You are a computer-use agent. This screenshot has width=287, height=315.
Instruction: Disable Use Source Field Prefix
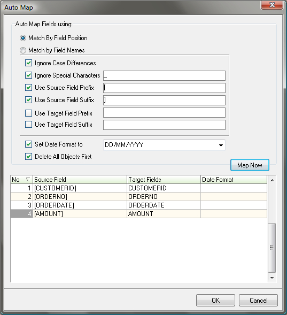[28, 88]
